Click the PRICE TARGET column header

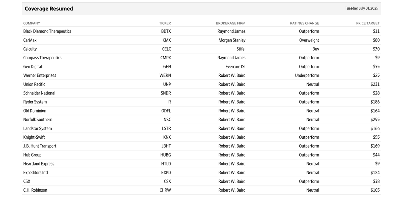(368, 23)
